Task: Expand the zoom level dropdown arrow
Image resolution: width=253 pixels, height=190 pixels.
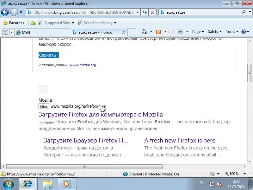Action: click(x=244, y=174)
